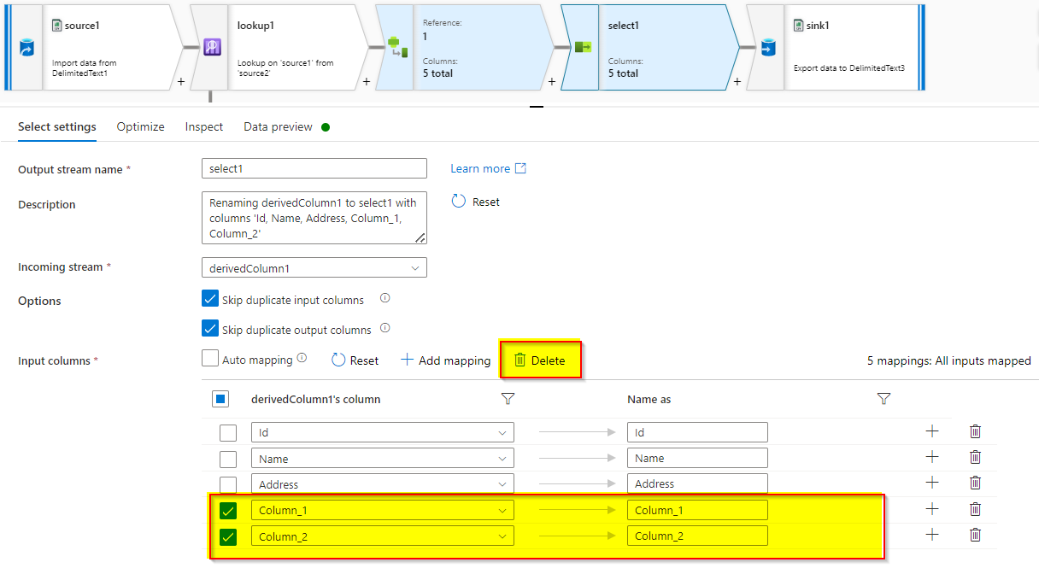Viewport: 1039px width, 574px height.
Task: Select the source1 node icon
Action: coord(26,48)
